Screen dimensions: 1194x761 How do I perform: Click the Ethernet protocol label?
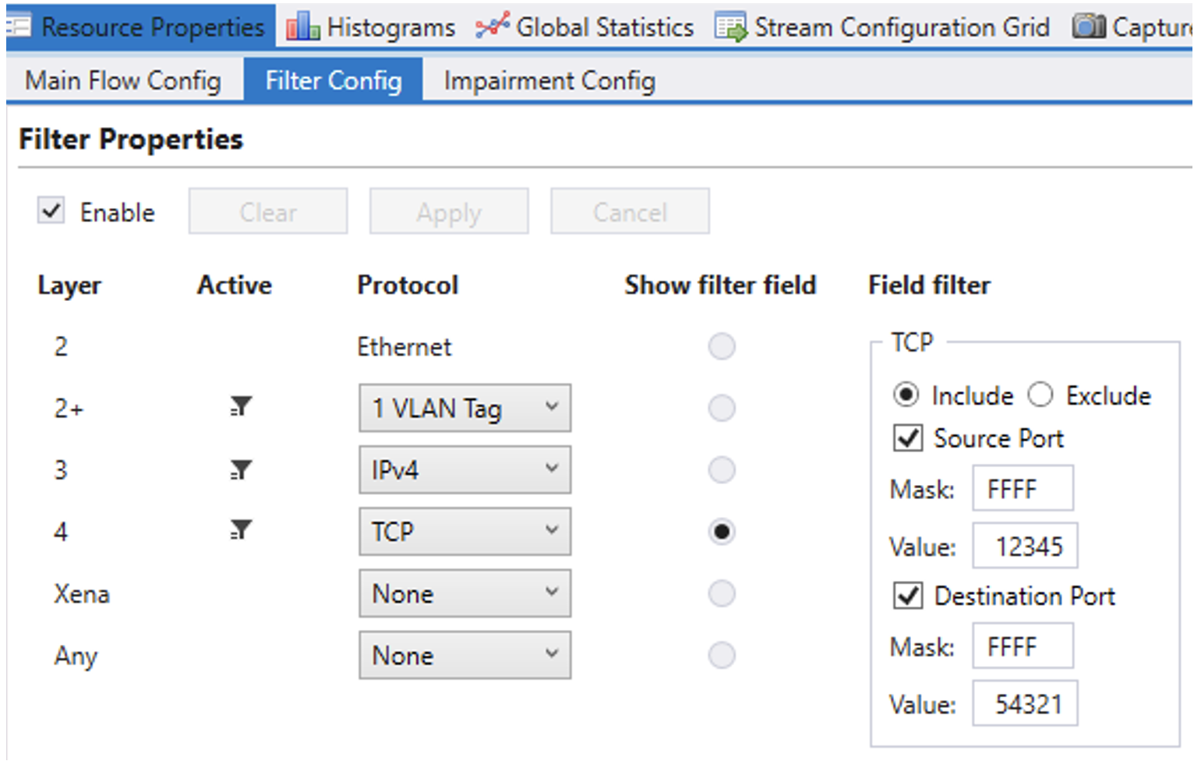pyautogui.click(x=404, y=346)
